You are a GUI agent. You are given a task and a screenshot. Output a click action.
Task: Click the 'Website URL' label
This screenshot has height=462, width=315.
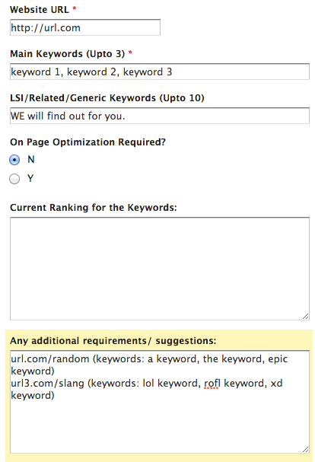pos(40,10)
